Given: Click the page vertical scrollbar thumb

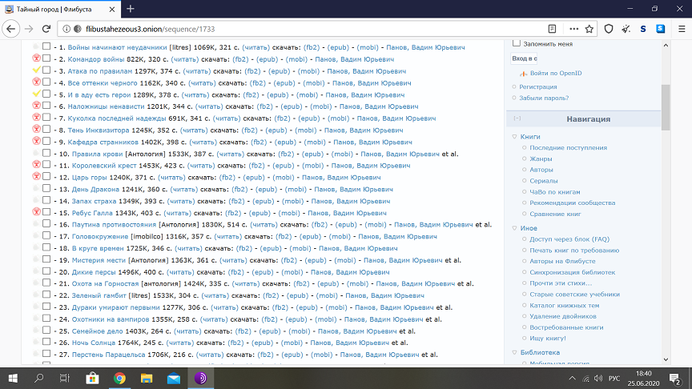Looking at the screenshot, I should tap(666, 107).
